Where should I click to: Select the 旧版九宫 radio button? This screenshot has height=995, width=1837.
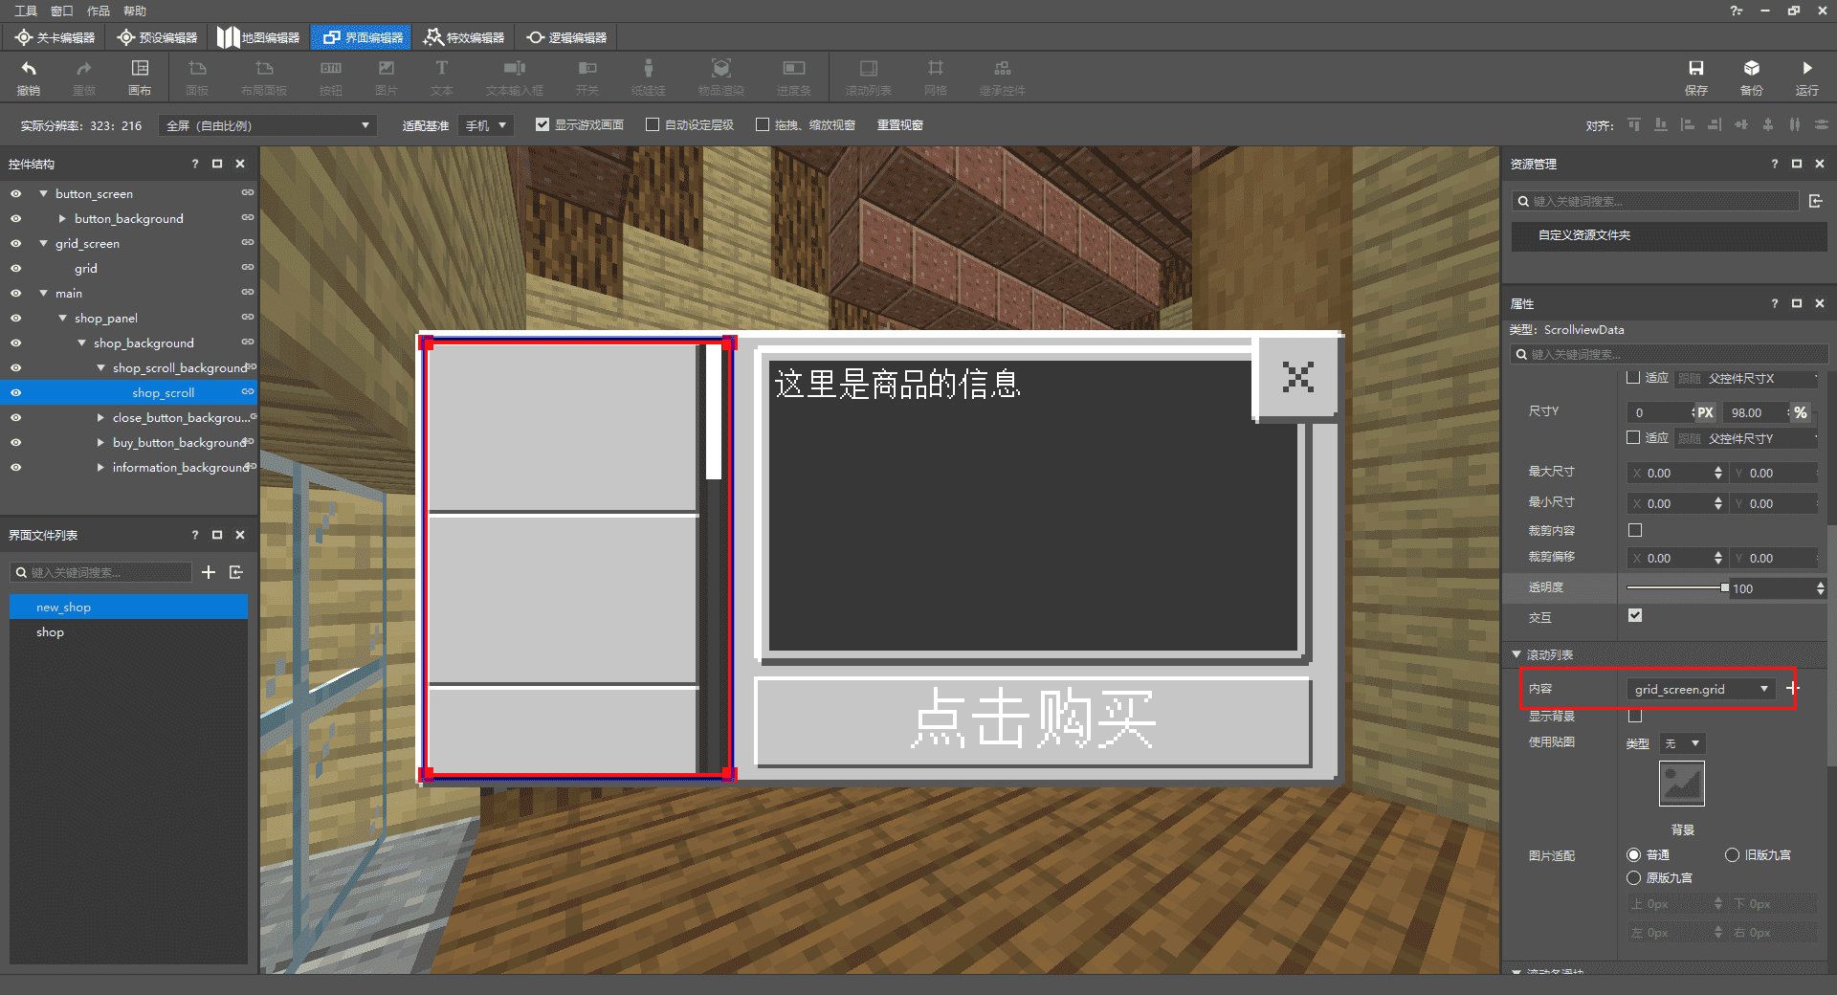1732,855
